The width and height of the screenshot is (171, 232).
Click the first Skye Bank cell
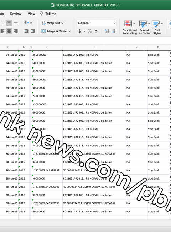click(x=158, y=55)
